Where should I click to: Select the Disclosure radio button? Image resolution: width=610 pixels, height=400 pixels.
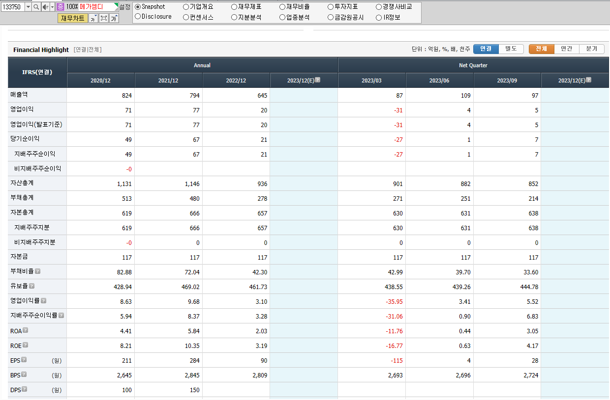[138, 17]
